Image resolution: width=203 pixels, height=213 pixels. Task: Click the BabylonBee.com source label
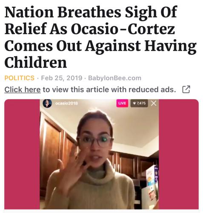pos(115,78)
